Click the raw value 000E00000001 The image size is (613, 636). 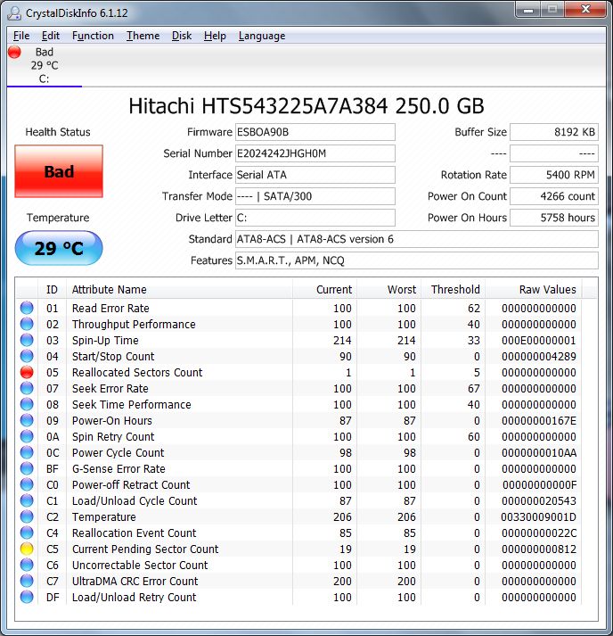(x=538, y=341)
